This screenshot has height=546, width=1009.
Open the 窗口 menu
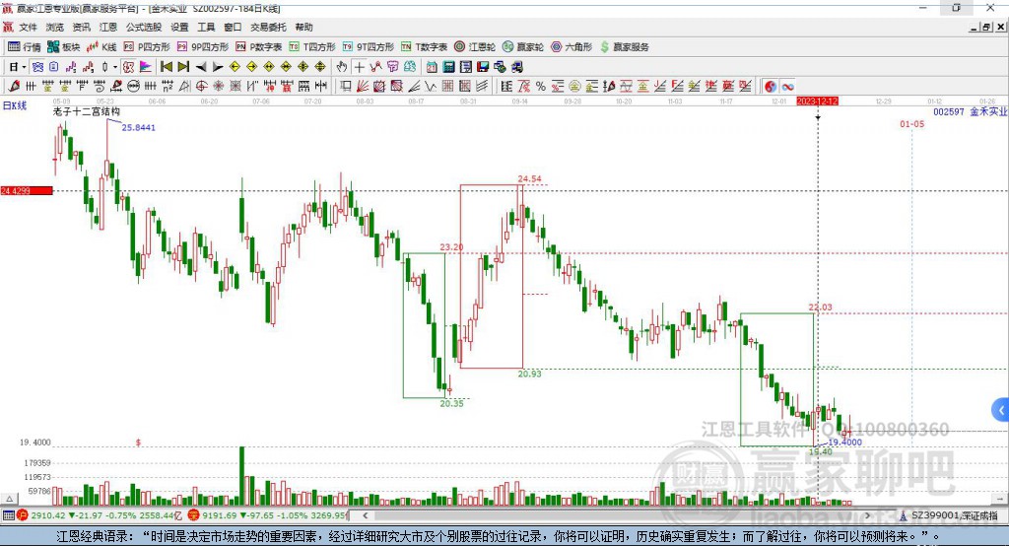tap(233, 27)
